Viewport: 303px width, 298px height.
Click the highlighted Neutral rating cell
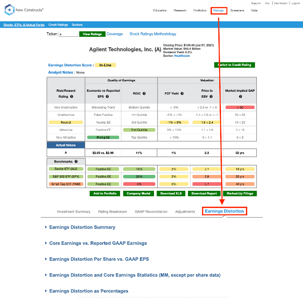66,123
